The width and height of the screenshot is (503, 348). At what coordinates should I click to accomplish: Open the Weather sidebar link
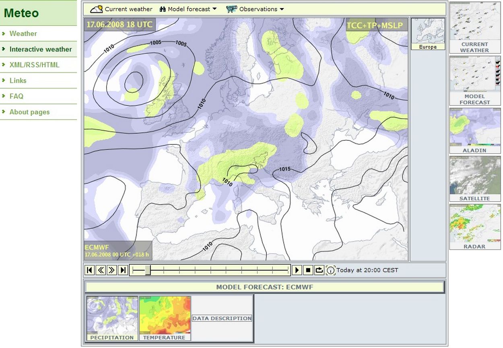click(x=23, y=33)
